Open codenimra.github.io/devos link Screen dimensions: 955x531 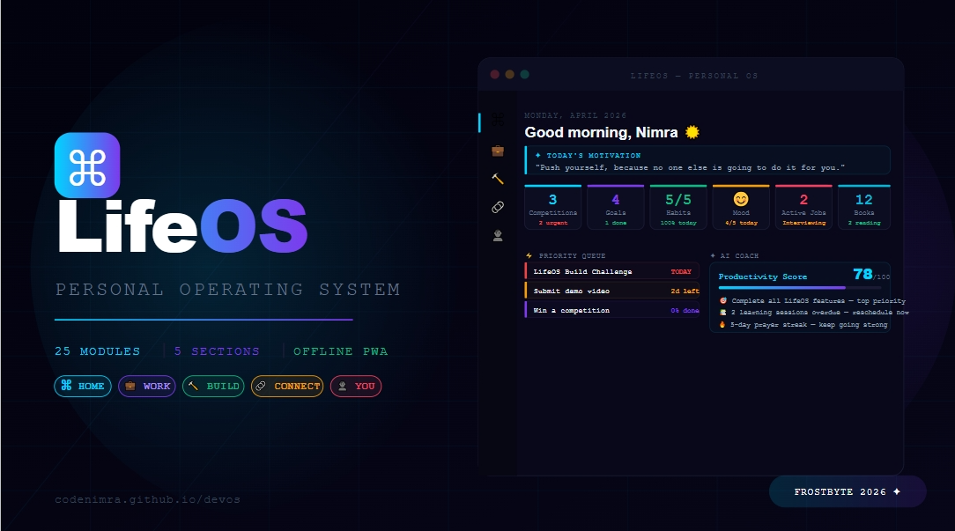147,499
